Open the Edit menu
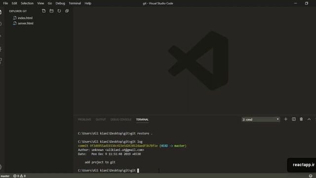This screenshot has width=316, height=178. click(14, 3)
